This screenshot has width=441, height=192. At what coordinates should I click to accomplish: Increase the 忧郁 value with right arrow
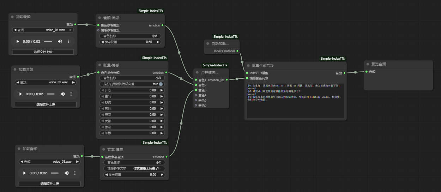(x=162, y=121)
